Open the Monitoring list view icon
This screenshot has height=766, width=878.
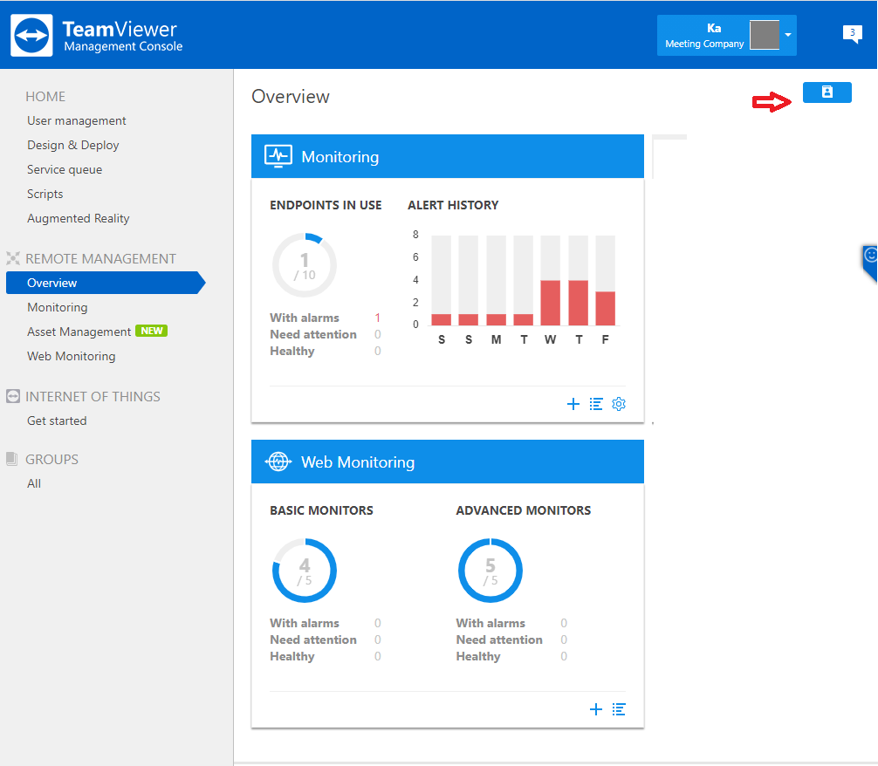click(596, 404)
